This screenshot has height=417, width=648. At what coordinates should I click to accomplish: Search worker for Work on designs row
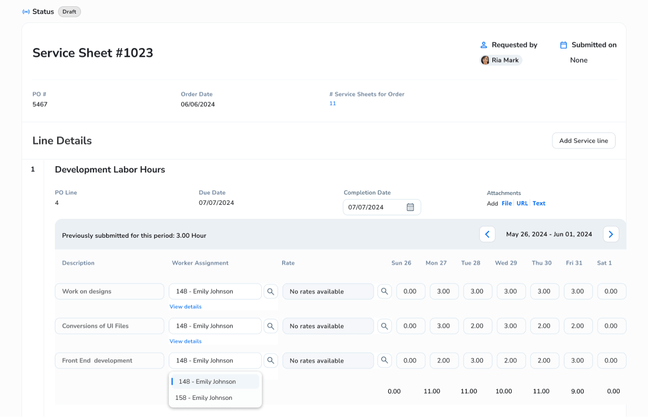(x=271, y=292)
